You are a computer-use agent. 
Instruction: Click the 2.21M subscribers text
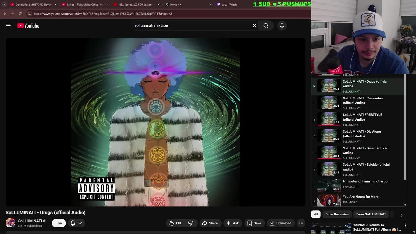coord(30,226)
